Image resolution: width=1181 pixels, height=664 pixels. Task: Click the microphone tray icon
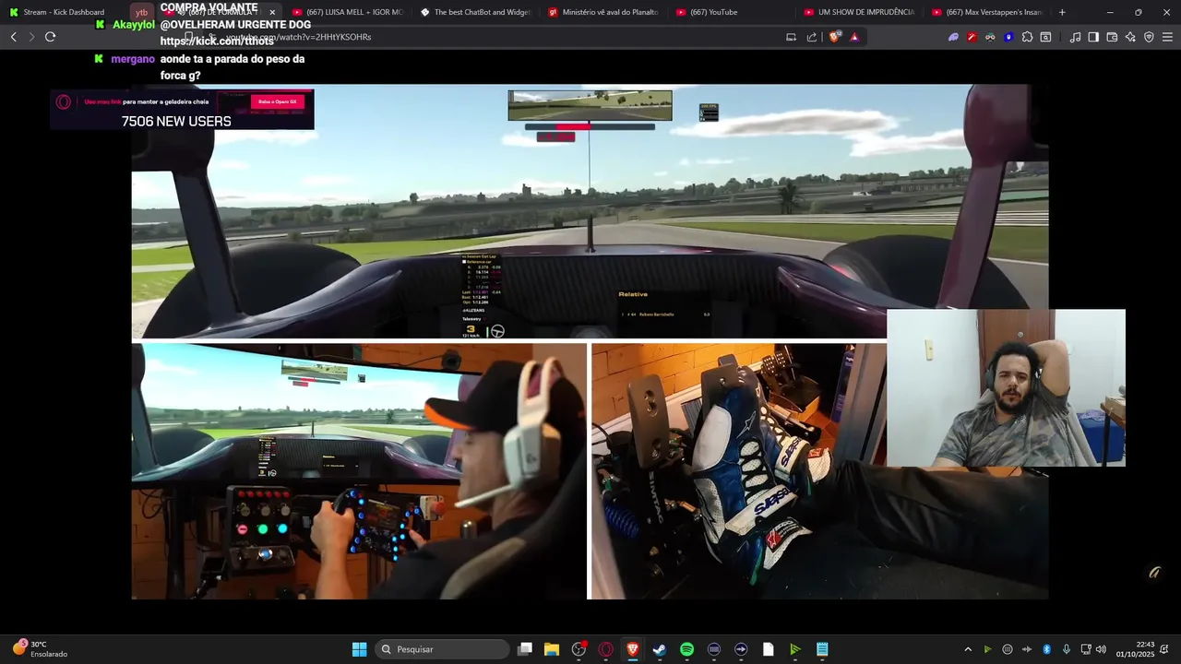pyautogui.click(x=1067, y=649)
